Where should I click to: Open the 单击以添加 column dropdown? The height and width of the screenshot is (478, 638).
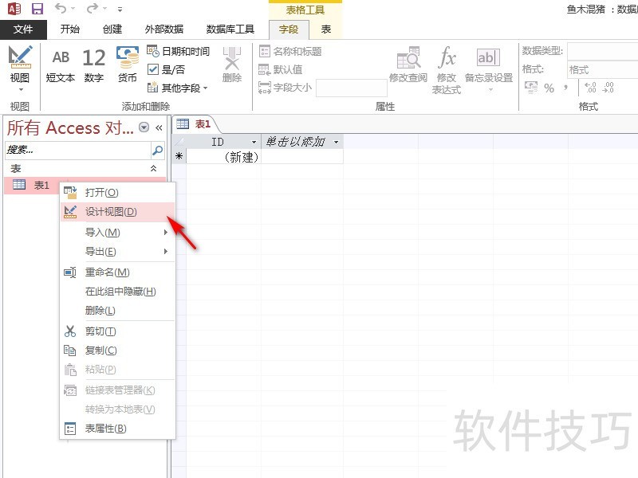coord(336,142)
